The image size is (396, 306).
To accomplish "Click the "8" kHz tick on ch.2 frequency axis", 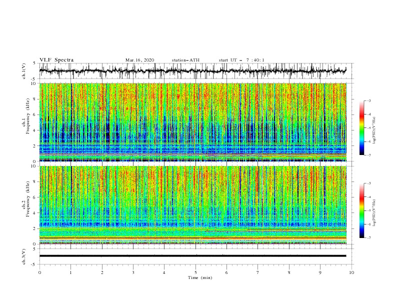I will coord(35,182).
